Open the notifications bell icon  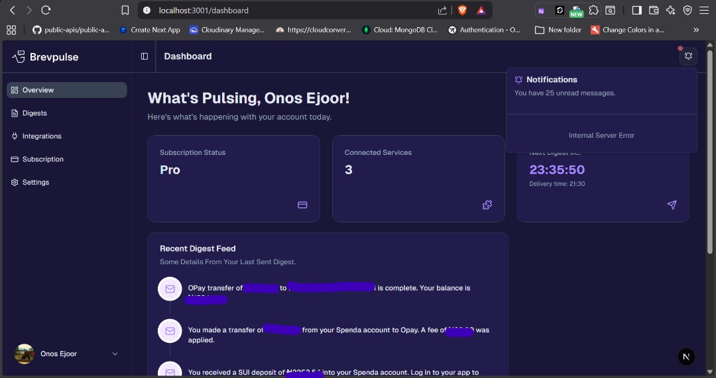coord(688,56)
